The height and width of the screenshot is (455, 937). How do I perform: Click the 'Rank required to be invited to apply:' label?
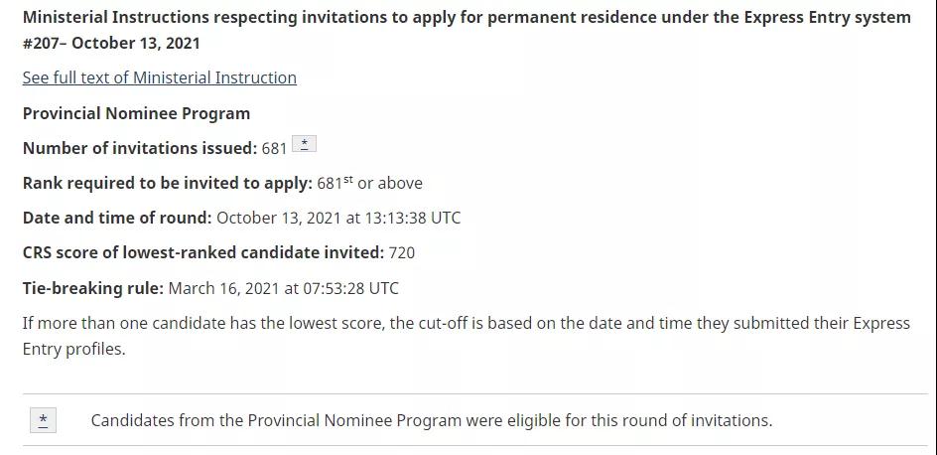[168, 183]
